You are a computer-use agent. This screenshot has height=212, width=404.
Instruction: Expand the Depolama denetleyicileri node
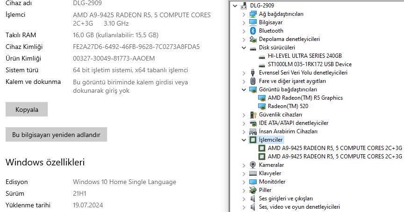click(244, 39)
